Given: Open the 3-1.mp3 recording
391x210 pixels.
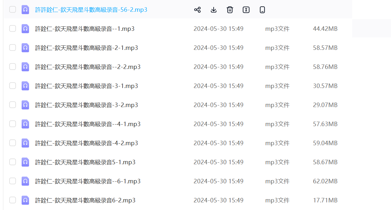Looking at the screenshot, I should pos(86,86).
